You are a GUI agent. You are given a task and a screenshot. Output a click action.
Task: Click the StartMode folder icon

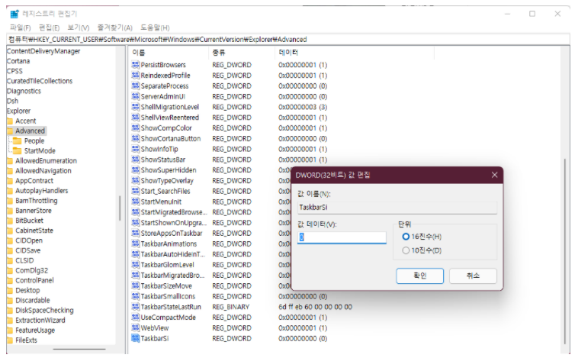tap(18, 151)
